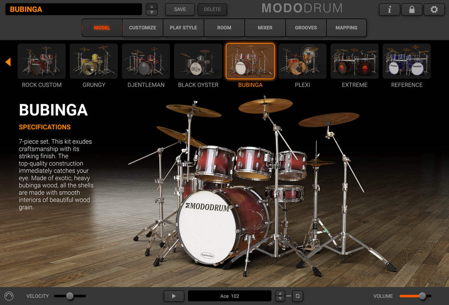The height and width of the screenshot is (305, 449).
Task: Click the SPECIFICATIONS heading
Action: click(45, 127)
